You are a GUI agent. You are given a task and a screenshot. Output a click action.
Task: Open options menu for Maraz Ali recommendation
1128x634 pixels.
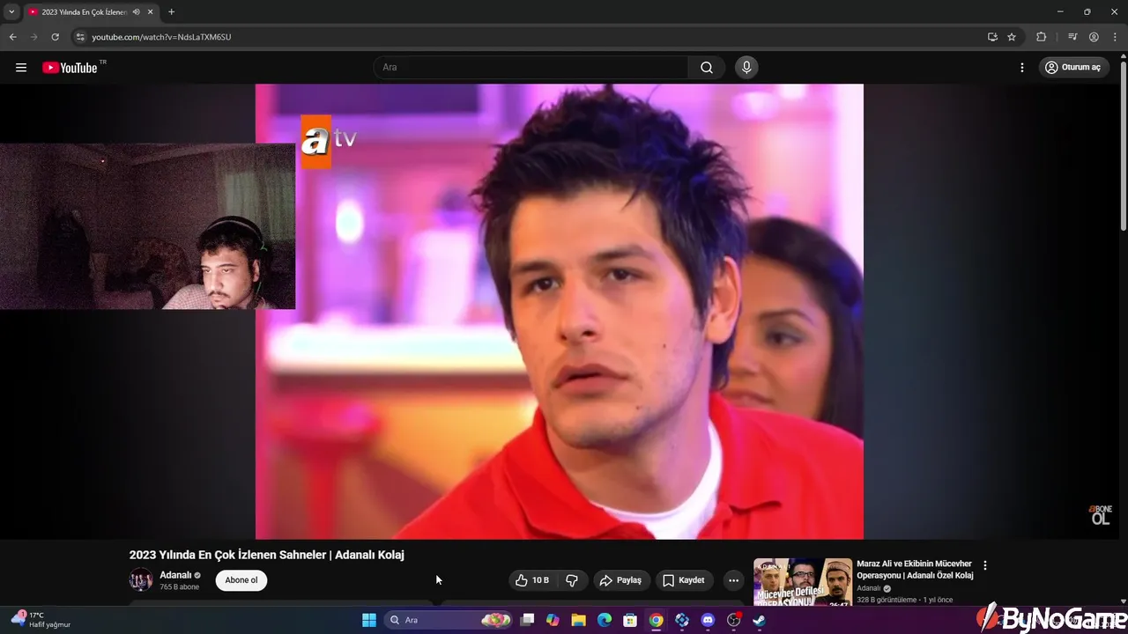[x=985, y=566]
